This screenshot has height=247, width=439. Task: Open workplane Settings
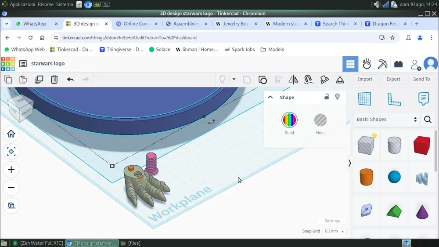pyautogui.click(x=332, y=221)
